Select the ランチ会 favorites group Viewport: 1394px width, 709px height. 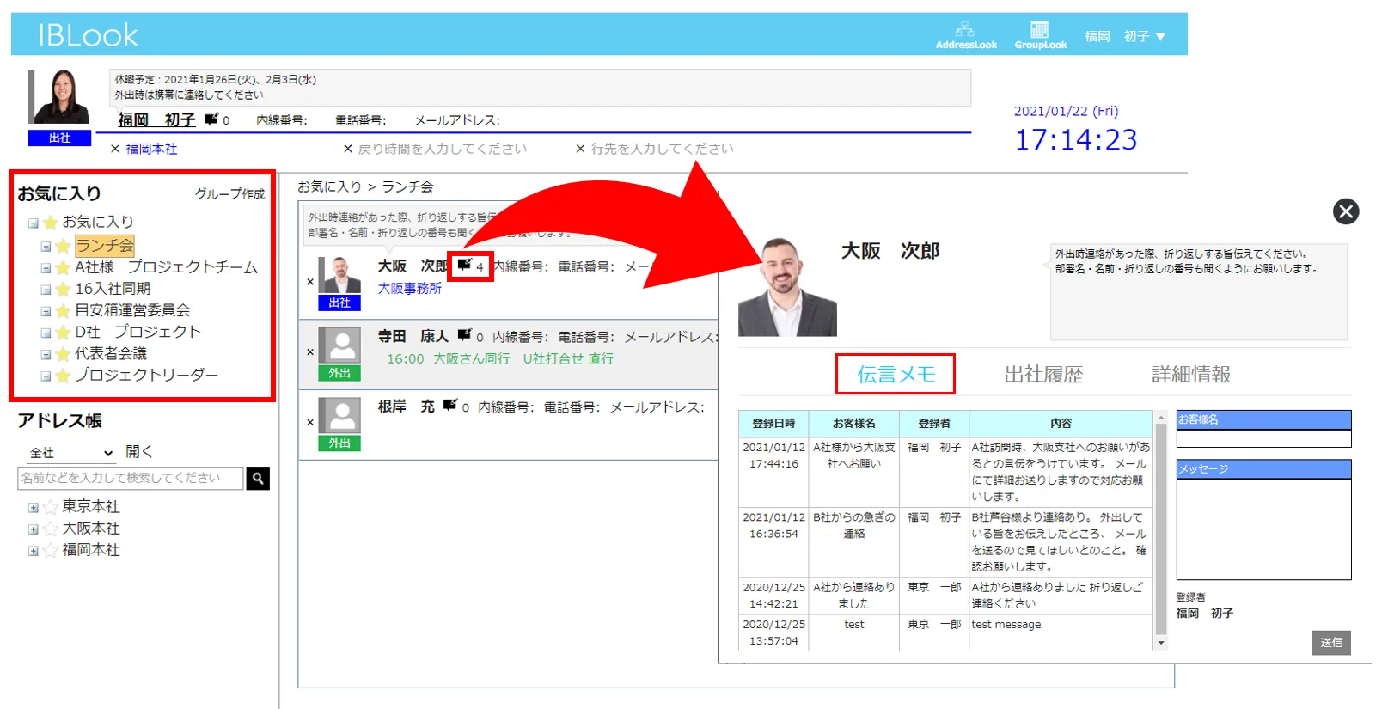(105, 246)
